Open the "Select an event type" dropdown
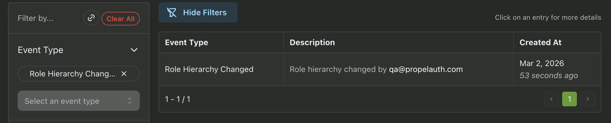 coord(78,101)
